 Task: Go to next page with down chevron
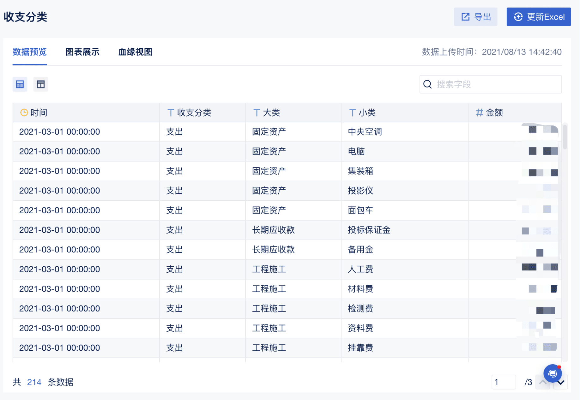pos(561,383)
